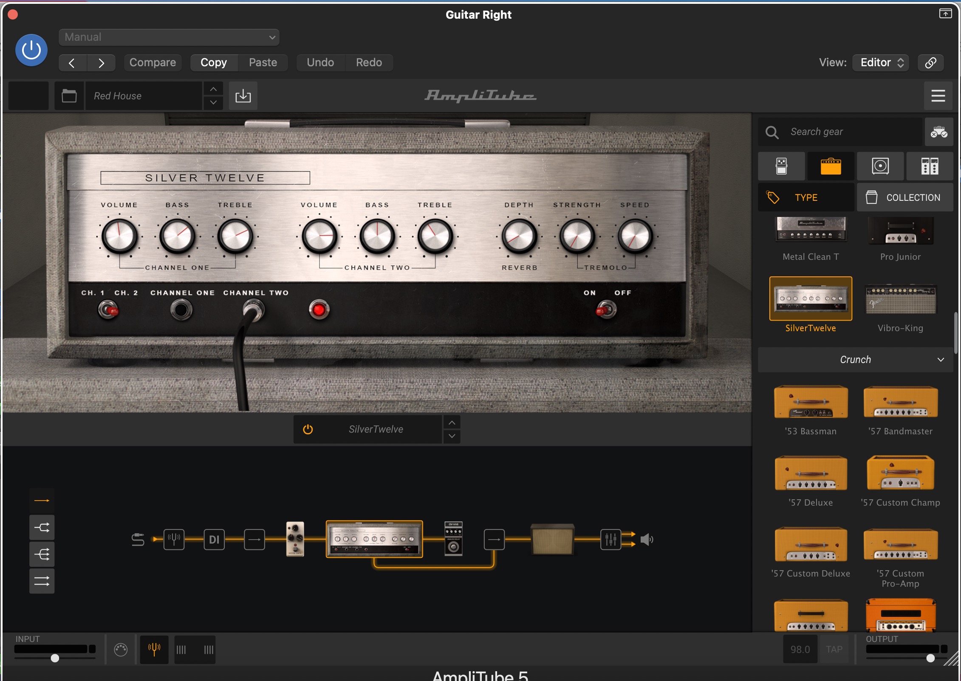Select the cabinet speaker gear category
Screen dimensions: 961x681
point(880,166)
